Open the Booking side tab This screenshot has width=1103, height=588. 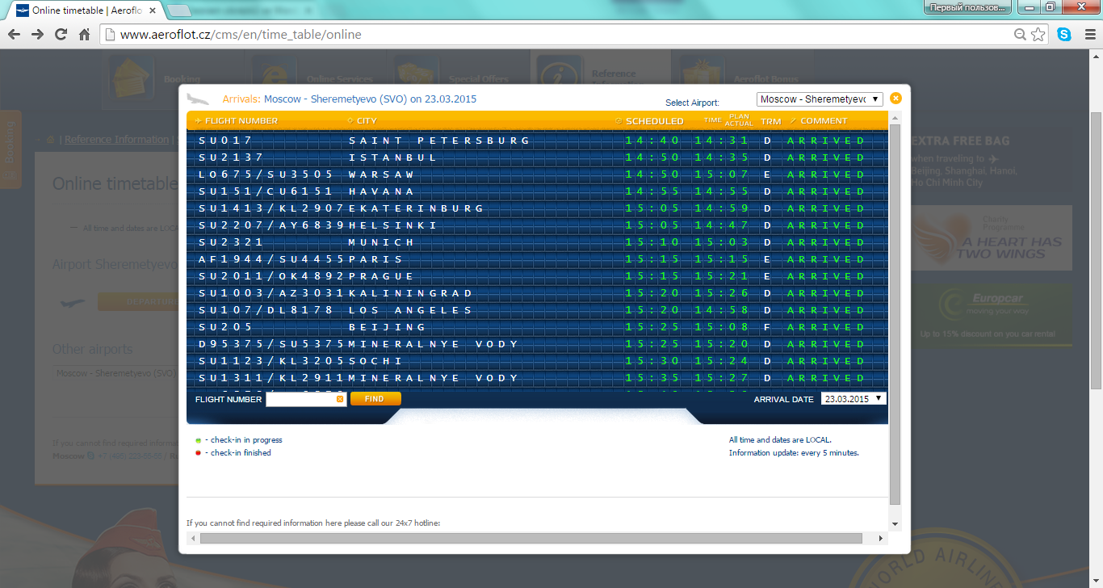coord(10,149)
